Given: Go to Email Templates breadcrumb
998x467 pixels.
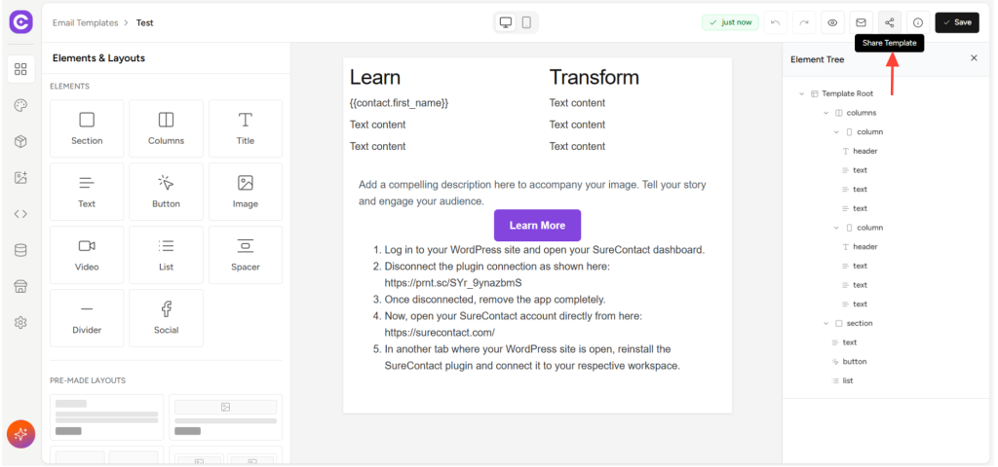Looking at the screenshot, I should pos(85,22).
